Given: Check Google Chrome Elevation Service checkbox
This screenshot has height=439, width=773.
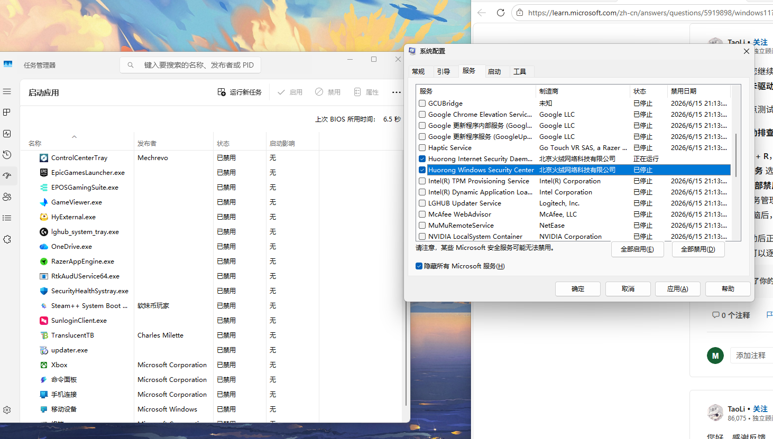Looking at the screenshot, I should pyautogui.click(x=422, y=115).
